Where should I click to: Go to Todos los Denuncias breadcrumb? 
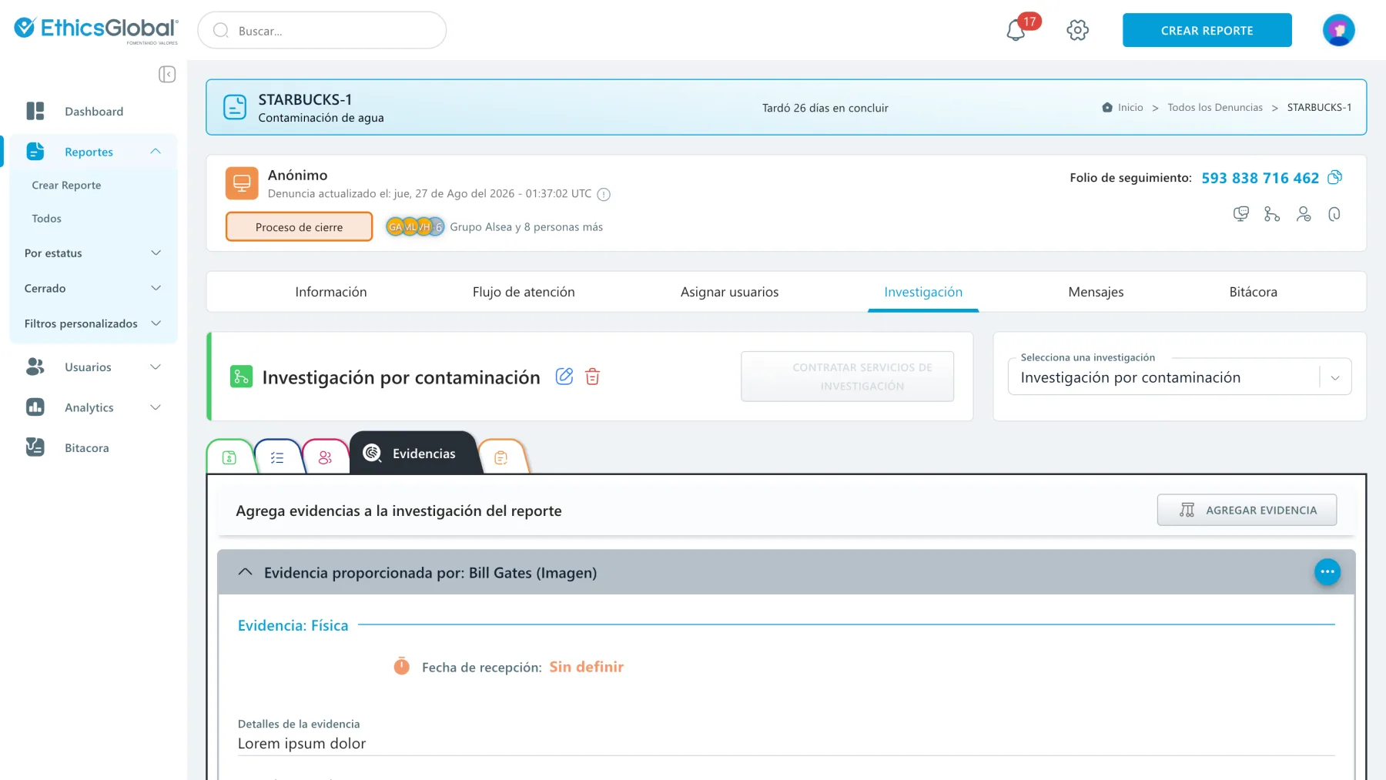1215,108
